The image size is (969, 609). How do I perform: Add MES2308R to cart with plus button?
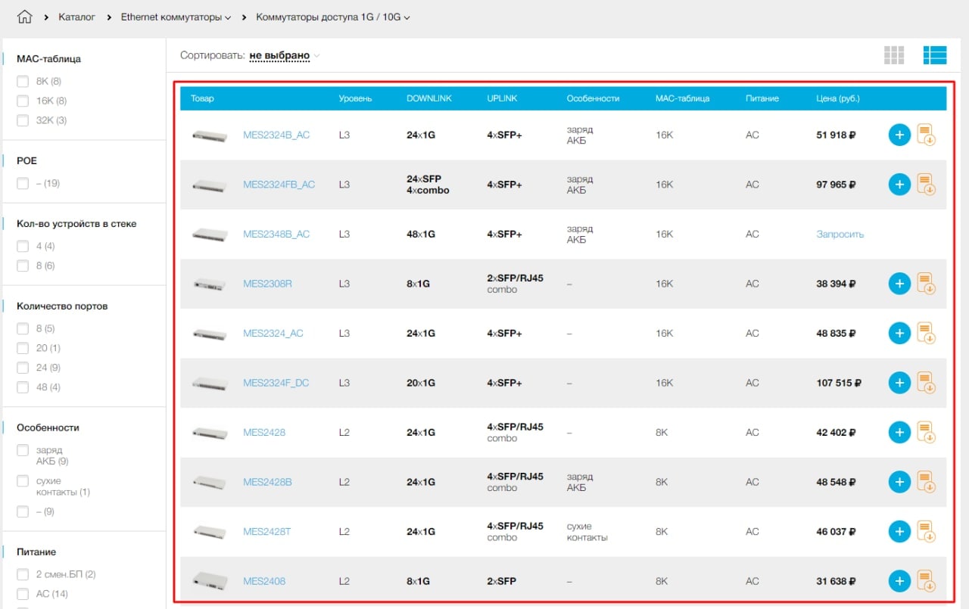click(x=899, y=284)
